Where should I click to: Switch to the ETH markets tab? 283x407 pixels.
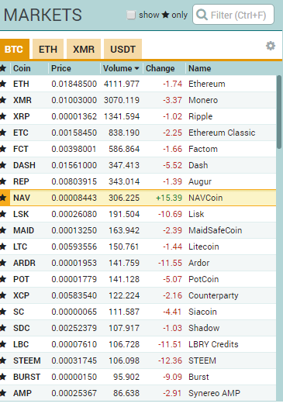[x=48, y=49]
